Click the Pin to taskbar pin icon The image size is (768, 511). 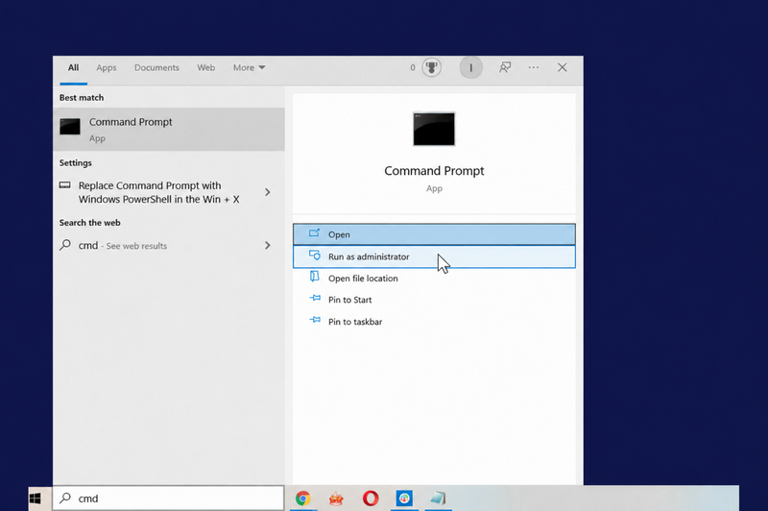pyautogui.click(x=315, y=320)
